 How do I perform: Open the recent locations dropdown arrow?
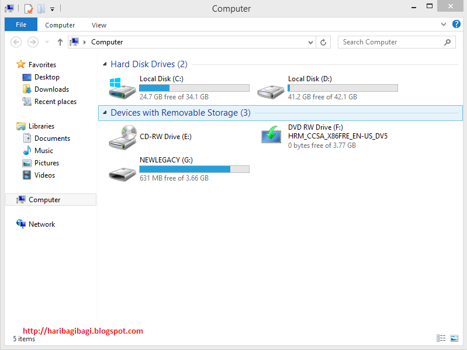(x=47, y=42)
